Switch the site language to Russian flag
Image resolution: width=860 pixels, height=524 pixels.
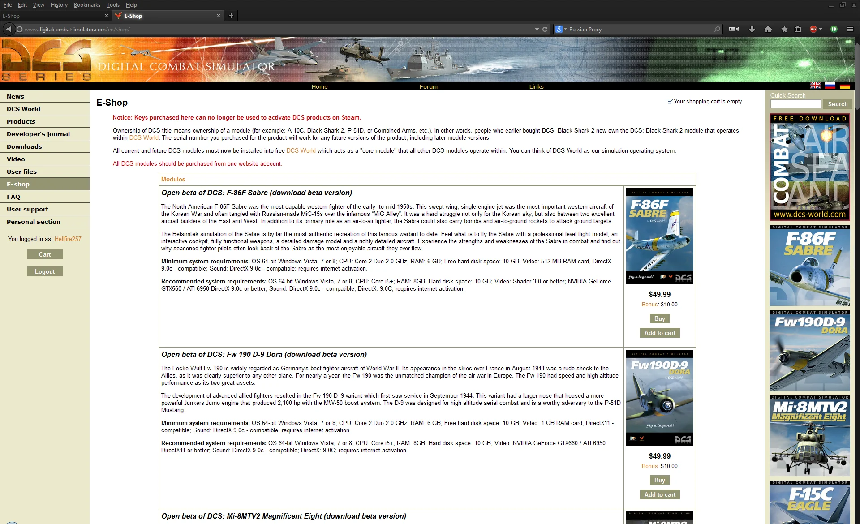click(830, 86)
